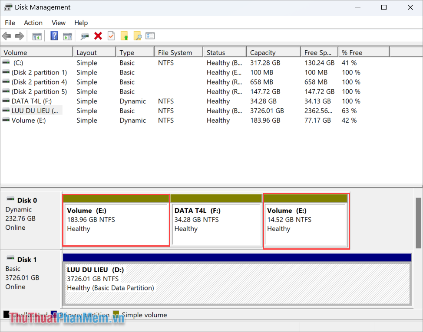Click the document-with-checkmark toolbar icon

(111, 36)
